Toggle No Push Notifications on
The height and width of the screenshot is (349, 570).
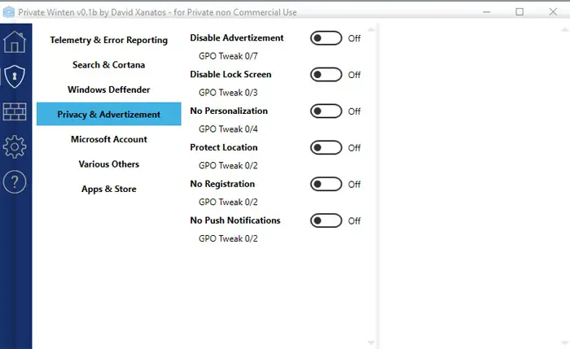point(327,220)
